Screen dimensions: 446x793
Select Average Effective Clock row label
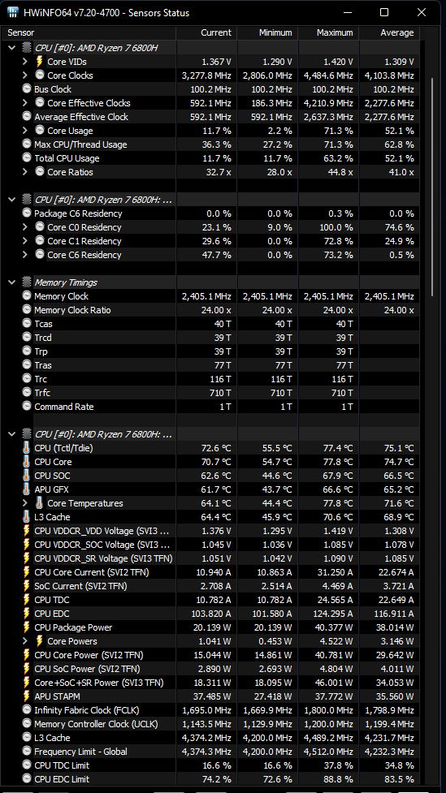coord(81,117)
